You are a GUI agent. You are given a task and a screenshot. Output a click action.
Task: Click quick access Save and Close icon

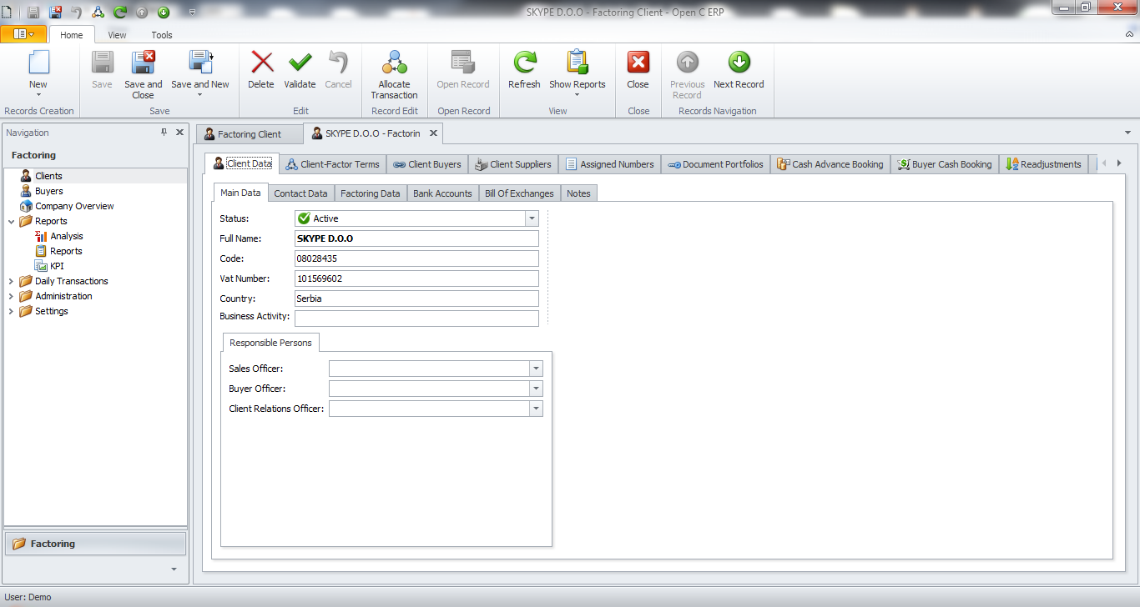[x=55, y=12]
